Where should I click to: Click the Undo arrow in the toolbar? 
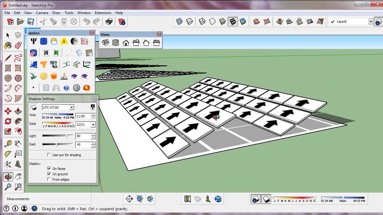(86, 21)
